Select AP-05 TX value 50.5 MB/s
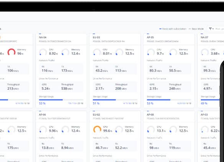The image size is (224, 162). pyautogui.click(x=175, y=70)
